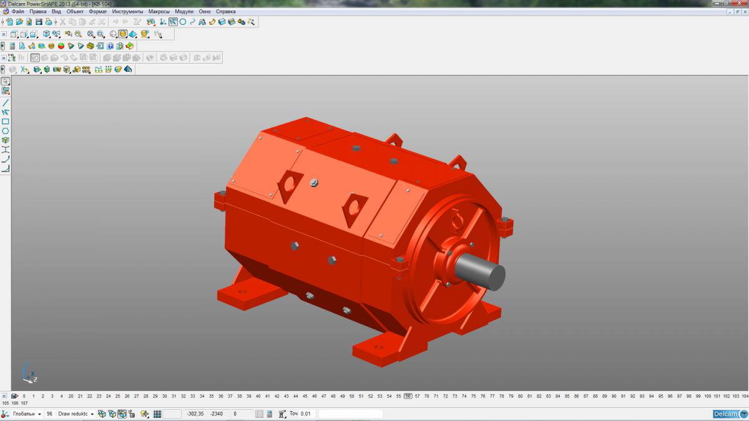Click the X coordinate field showing -302,35

click(x=195, y=414)
